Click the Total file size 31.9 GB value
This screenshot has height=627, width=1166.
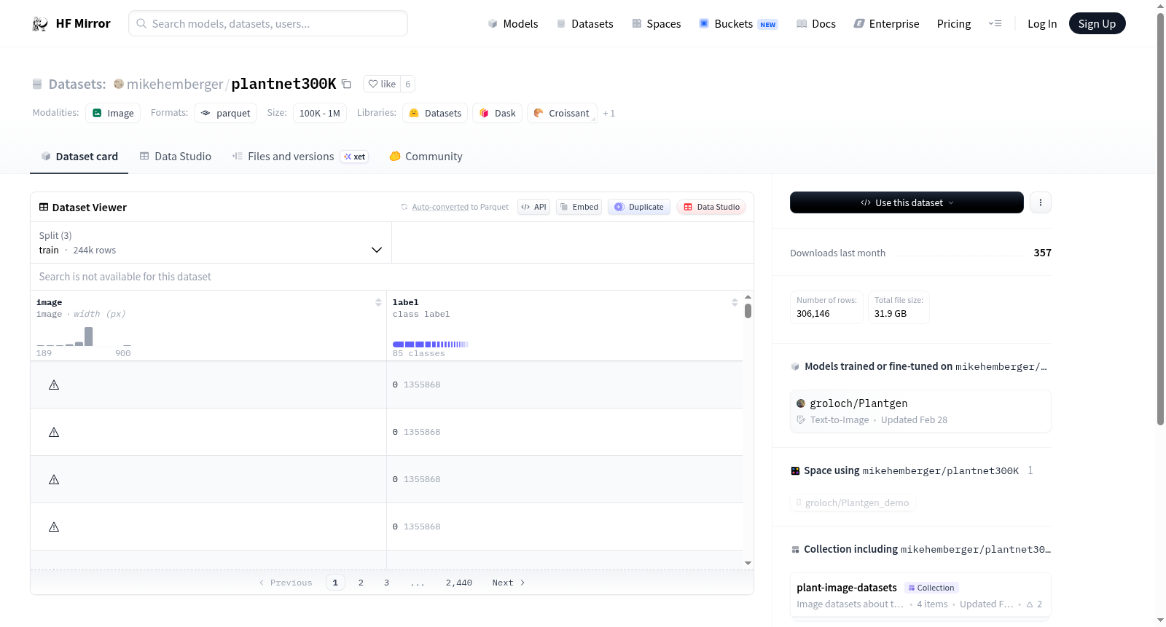(x=891, y=313)
